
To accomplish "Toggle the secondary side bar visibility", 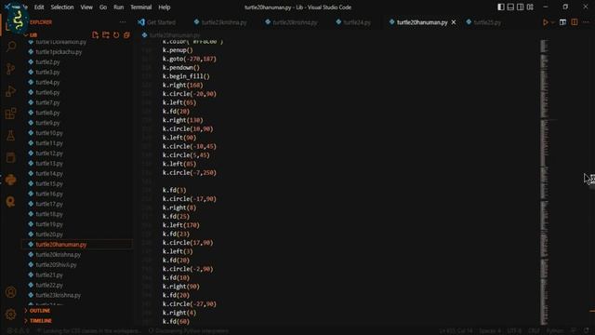I will [521, 7].
